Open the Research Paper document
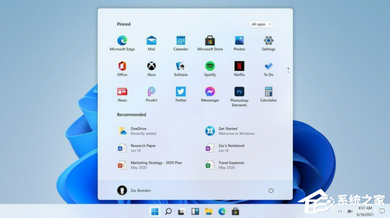The image size is (390, 218). click(137, 148)
